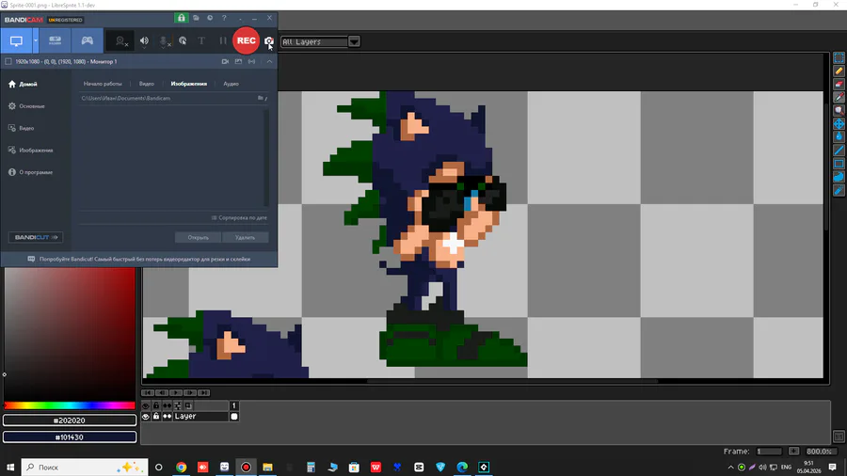Image resolution: width=847 pixels, height=476 pixels.
Task: Hide the Layer row via eye icon
Action: tap(145, 417)
